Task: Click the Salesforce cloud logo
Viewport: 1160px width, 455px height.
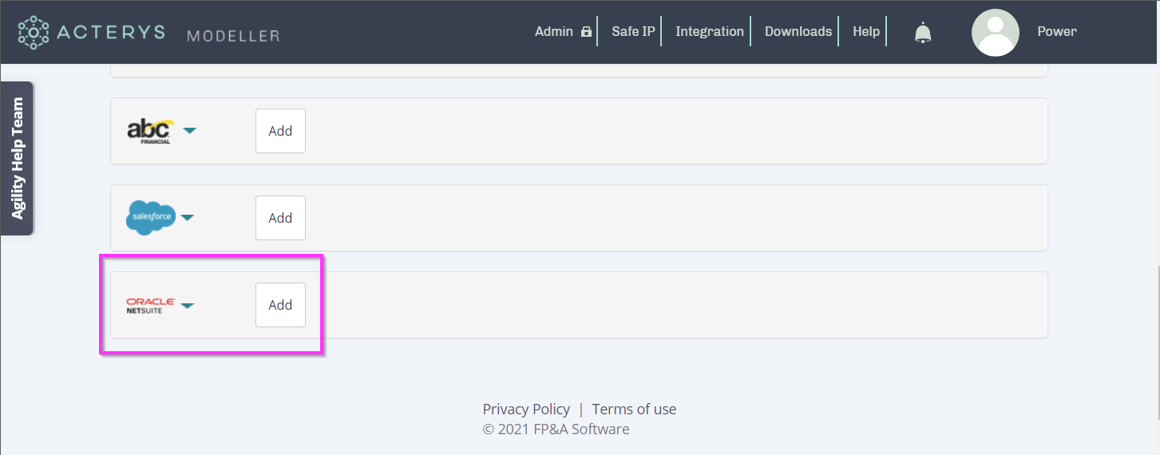Action: click(150, 218)
